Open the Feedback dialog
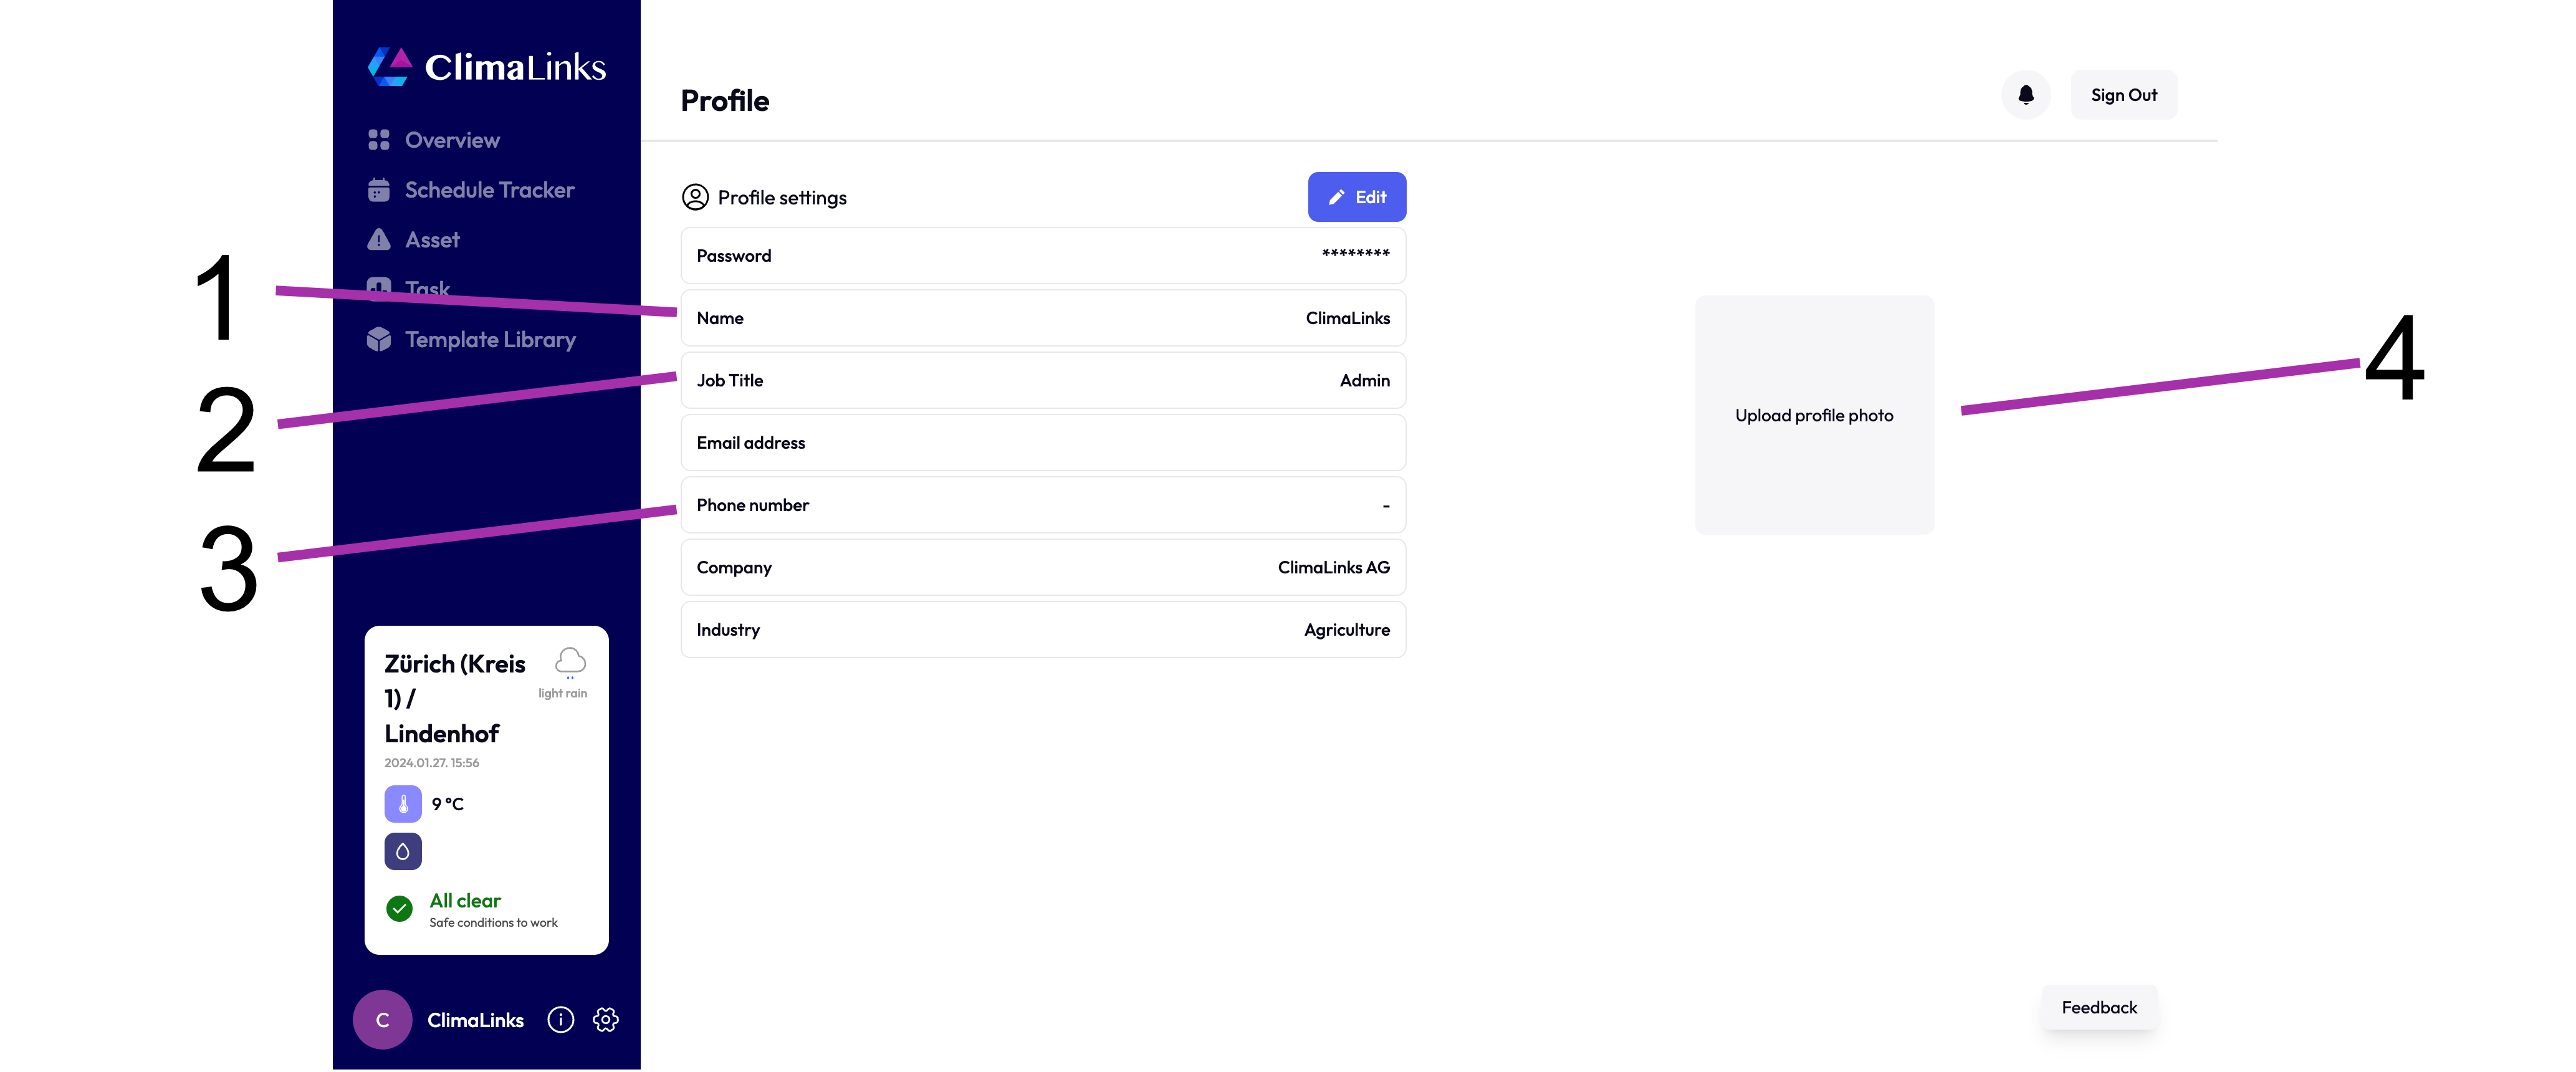The height and width of the screenshot is (1072, 2576). coord(2099,1007)
